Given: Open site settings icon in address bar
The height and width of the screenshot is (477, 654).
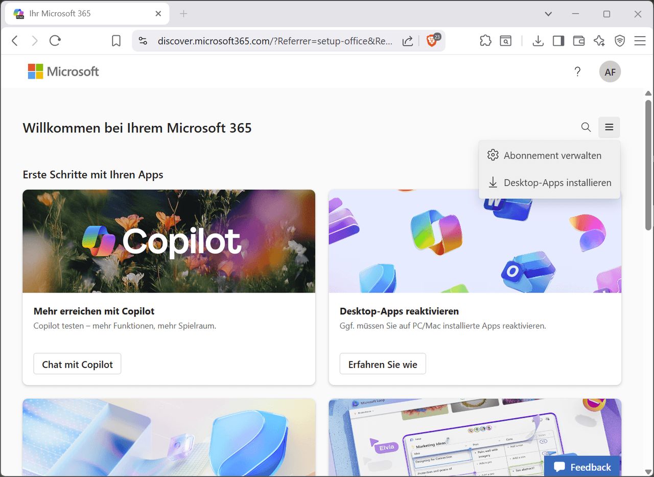Looking at the screenshot, I should point(143,41).
